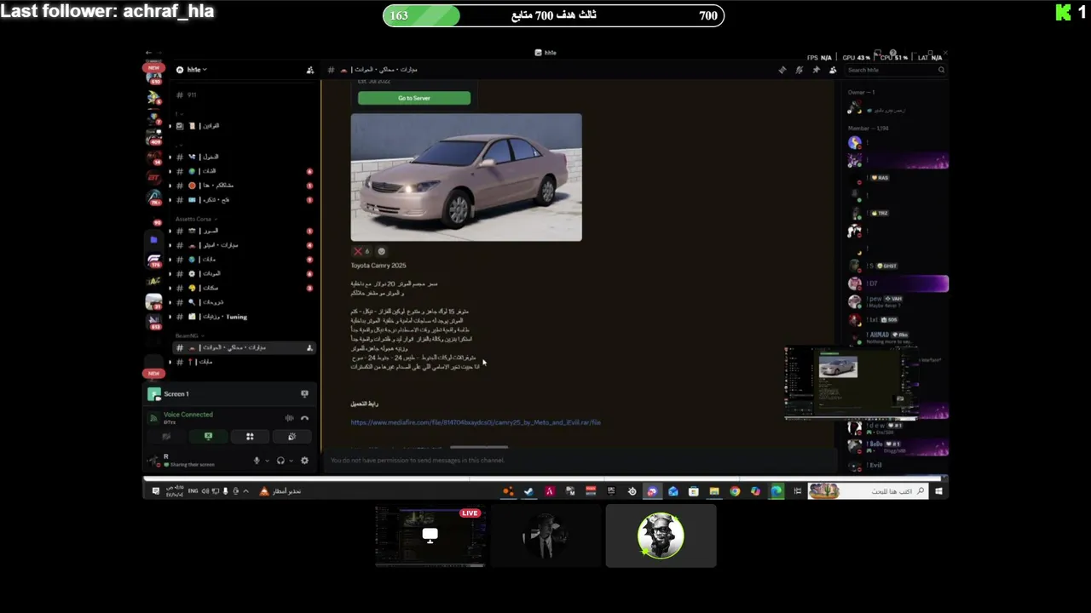
Task: Select member ! Evil in member list
Action: pos(898,465)
